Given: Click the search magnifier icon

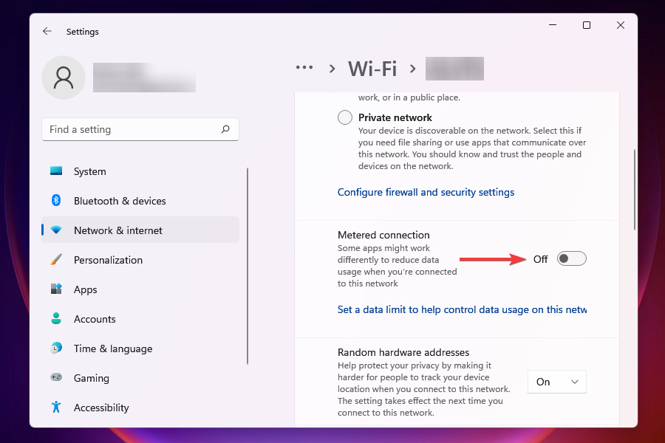Looking at the screenshot, I should point(225,129).
